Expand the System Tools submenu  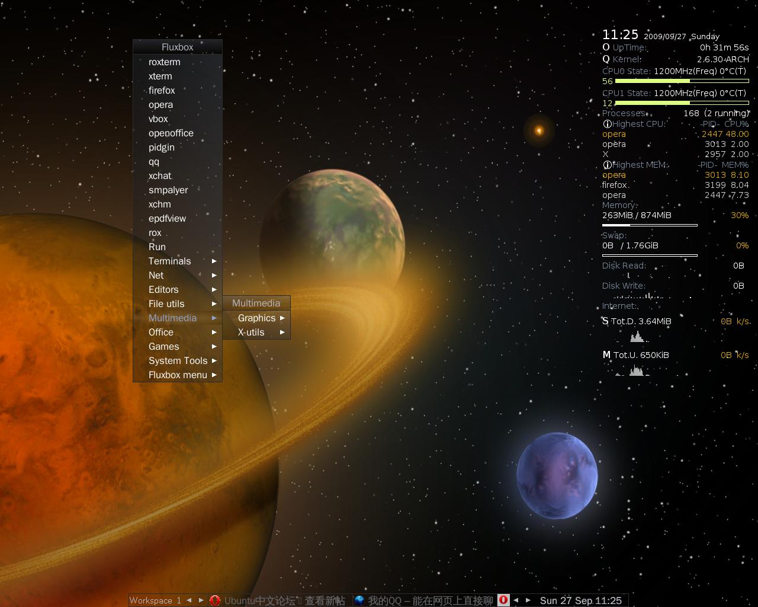(x=178, y=360)
